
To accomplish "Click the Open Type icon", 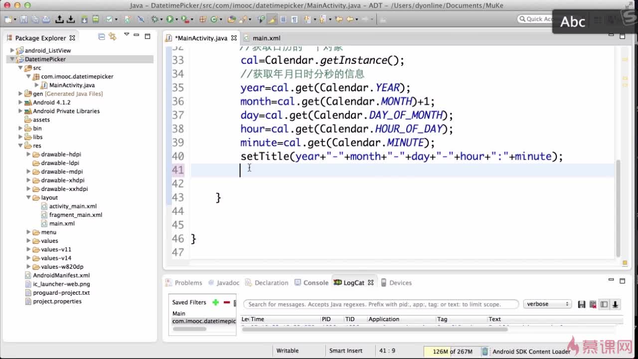I will [231, 19].
